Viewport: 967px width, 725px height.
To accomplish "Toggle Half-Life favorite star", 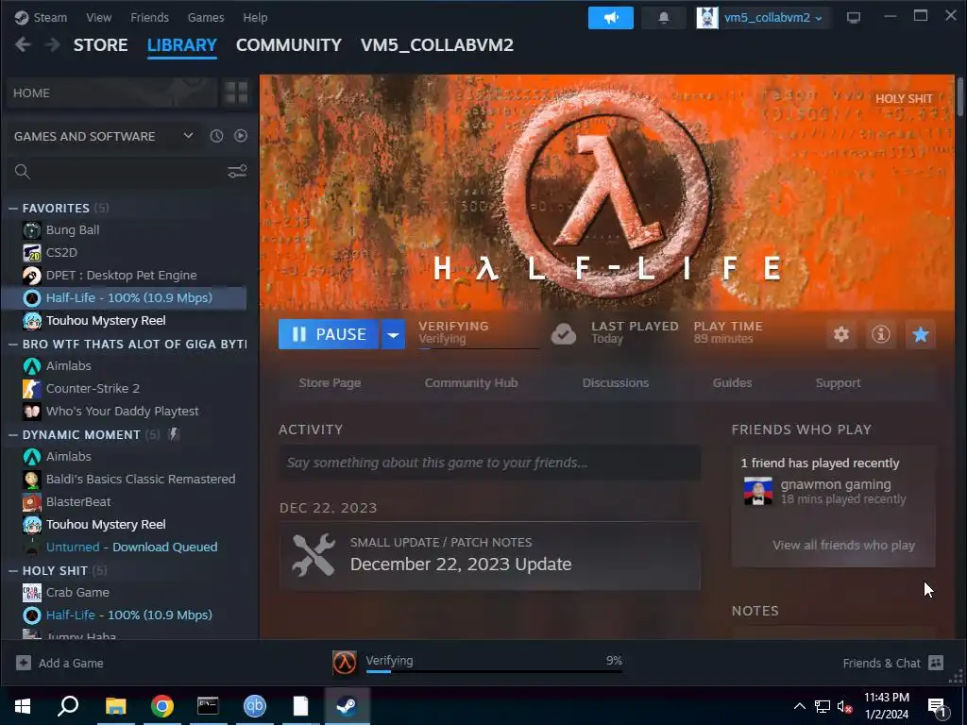I will click(921, 334).
